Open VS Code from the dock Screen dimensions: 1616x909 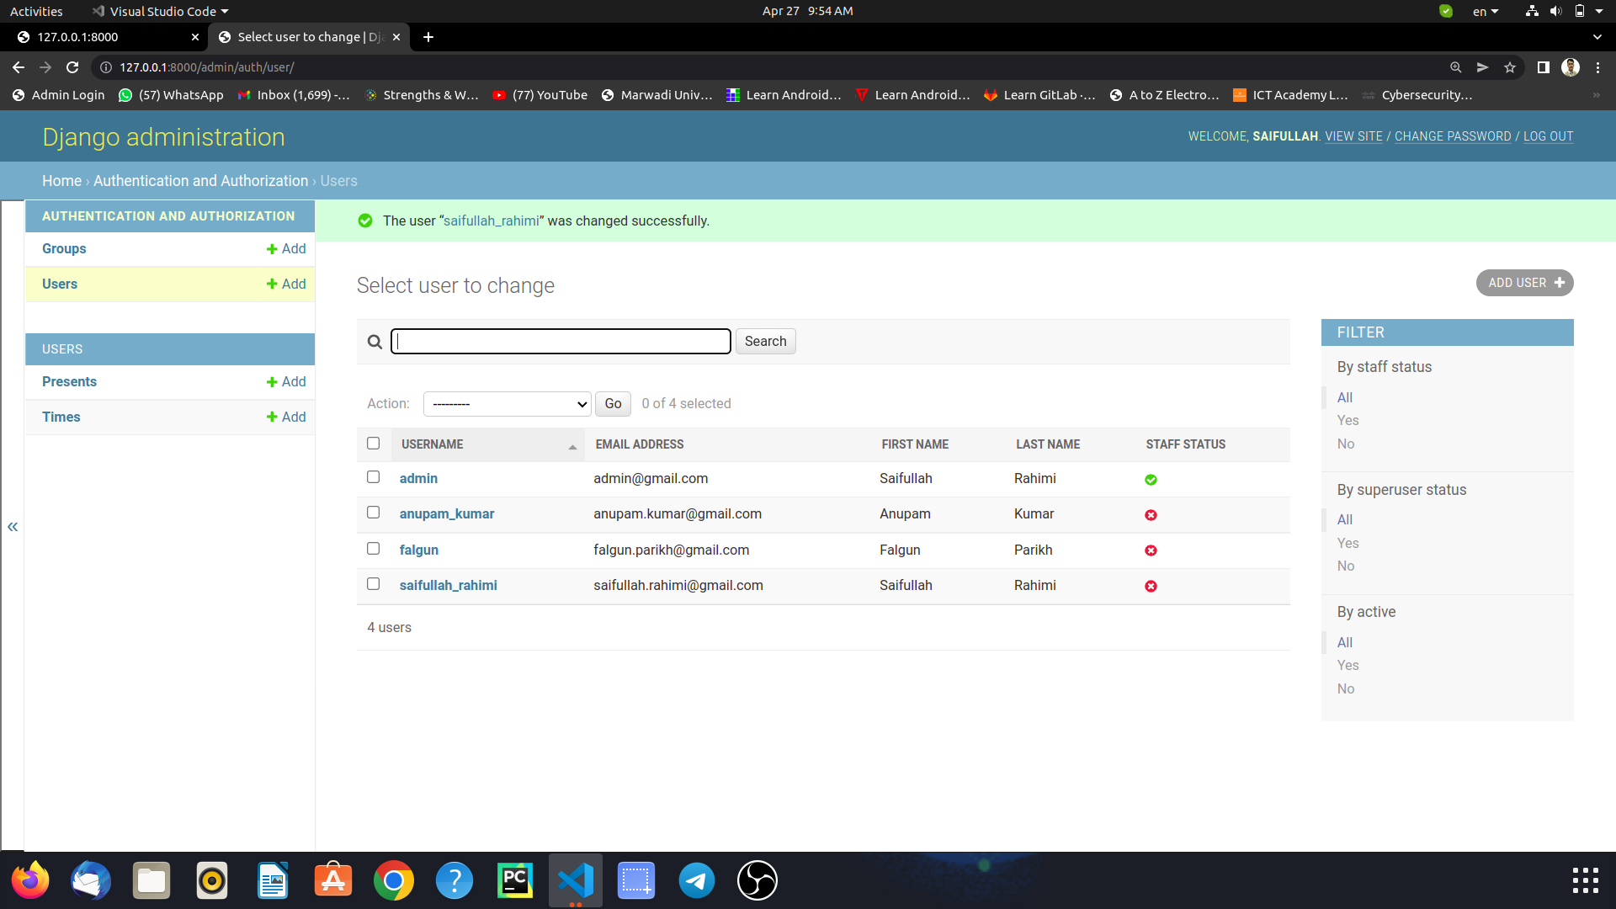click(x=576, y=880)
